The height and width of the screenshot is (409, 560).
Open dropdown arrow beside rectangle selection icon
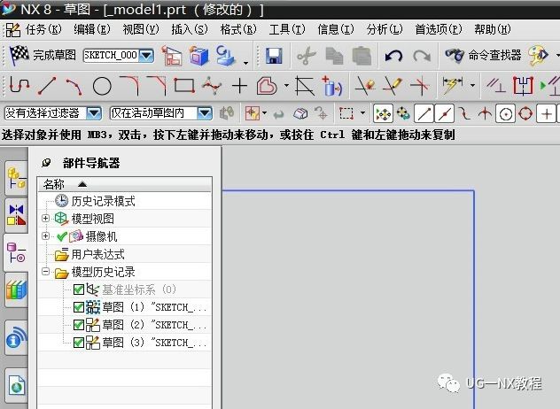point(363,113)
